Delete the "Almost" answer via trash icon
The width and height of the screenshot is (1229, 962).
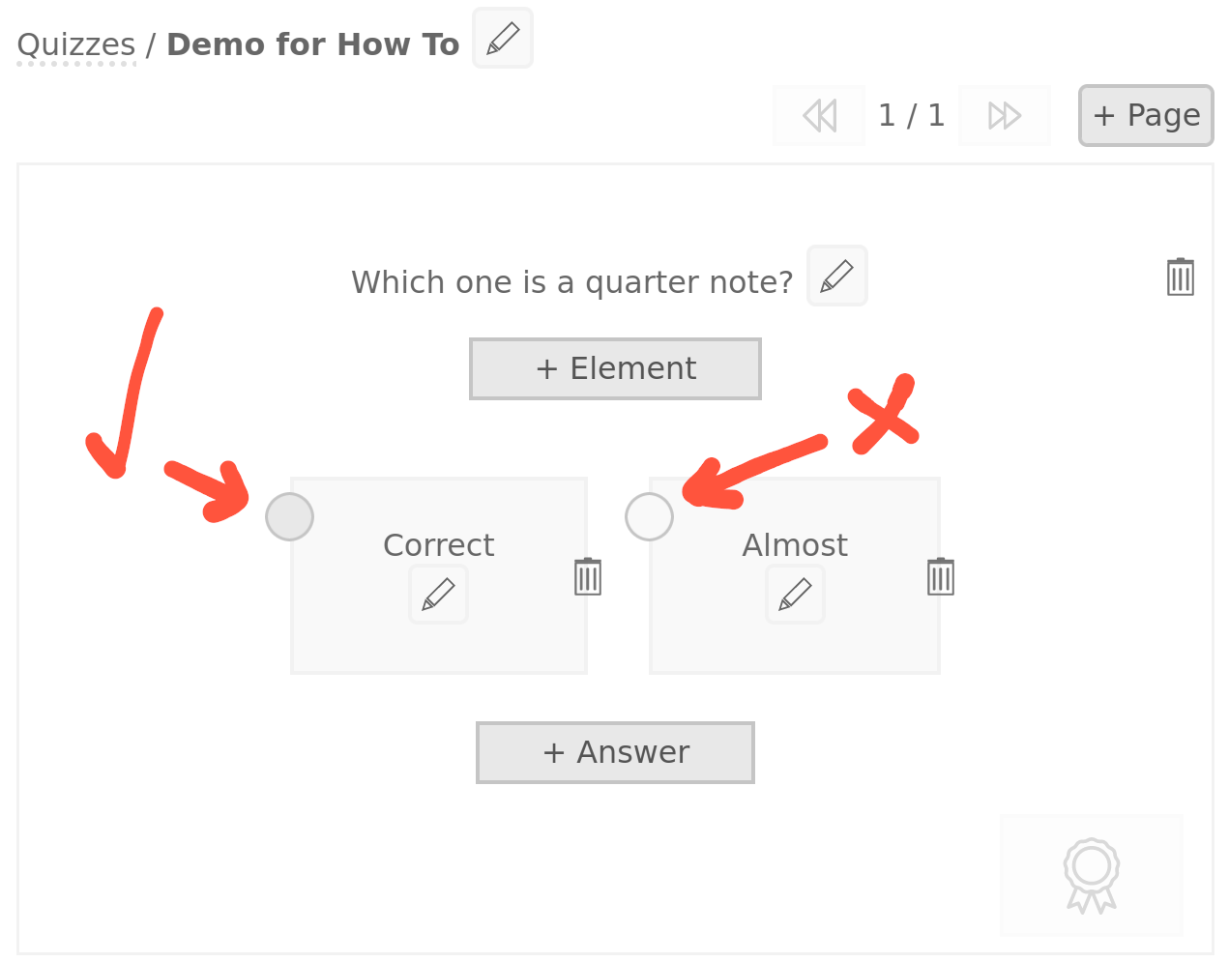941,576
